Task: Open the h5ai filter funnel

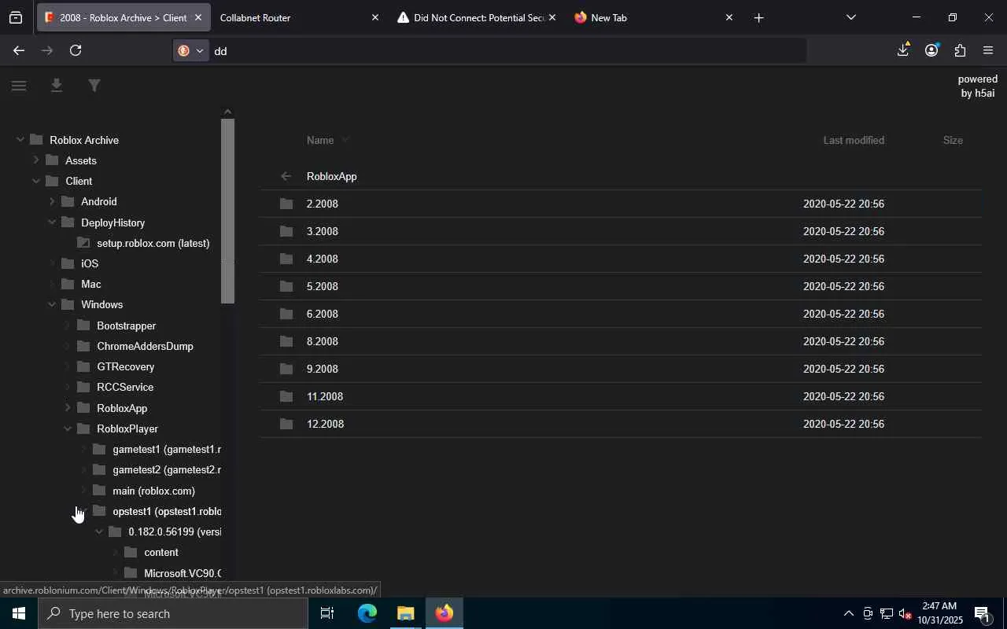Action: [94, 85]
